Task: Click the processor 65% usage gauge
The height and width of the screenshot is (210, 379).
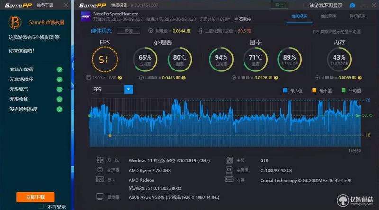Action: [x=145, y=60]
